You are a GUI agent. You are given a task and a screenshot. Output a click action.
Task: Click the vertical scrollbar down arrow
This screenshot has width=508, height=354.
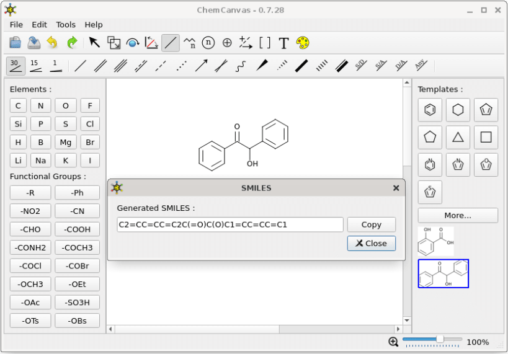[407, 321]
